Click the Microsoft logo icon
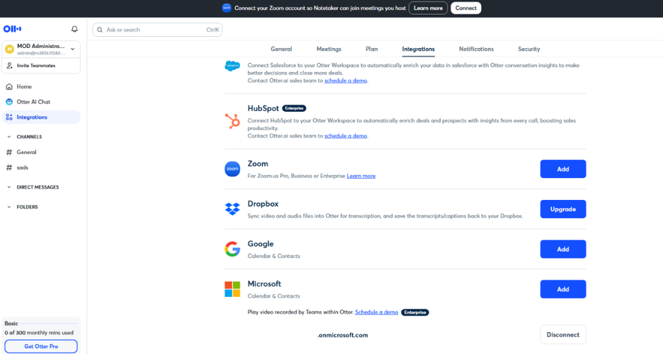The height and width of the screenshot is (354, 663). 232,289
